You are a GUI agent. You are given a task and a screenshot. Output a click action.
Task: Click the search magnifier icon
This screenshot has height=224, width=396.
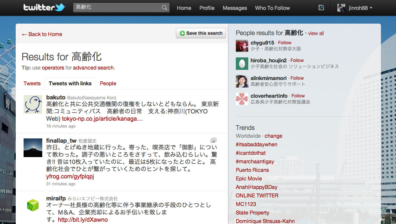point(164,8)
